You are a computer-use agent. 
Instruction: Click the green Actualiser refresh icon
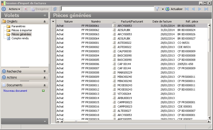167,9
